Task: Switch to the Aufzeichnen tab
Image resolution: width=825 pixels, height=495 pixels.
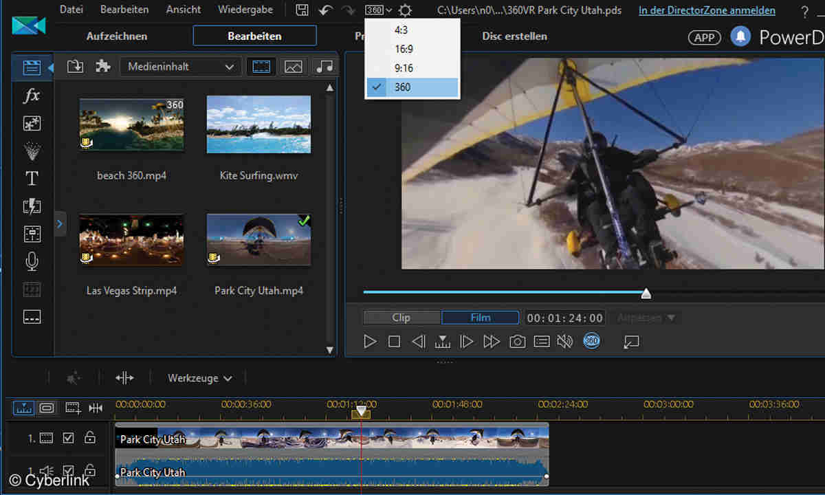Action: (116, 36)
